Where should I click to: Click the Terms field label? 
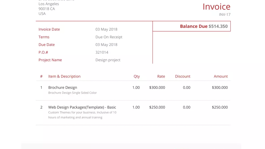pyautogui.click(x=44, y=37)
